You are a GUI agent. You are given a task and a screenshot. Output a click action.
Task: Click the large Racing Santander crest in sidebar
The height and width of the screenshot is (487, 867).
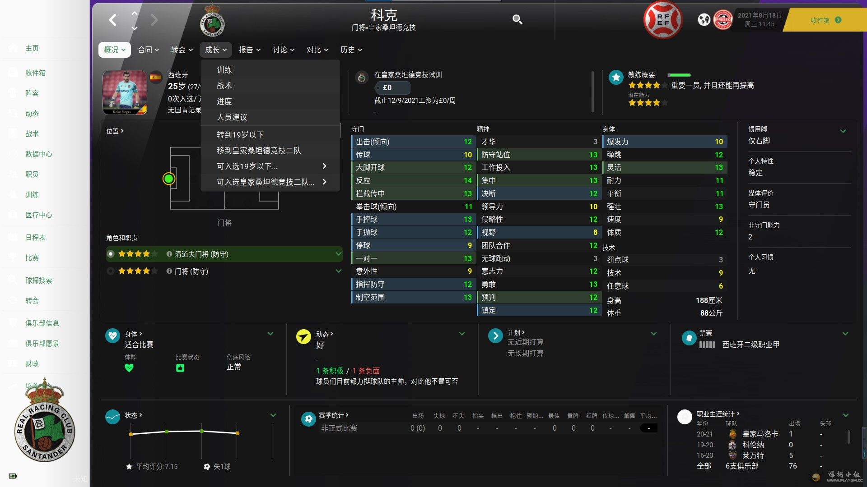tap(44, 421)
